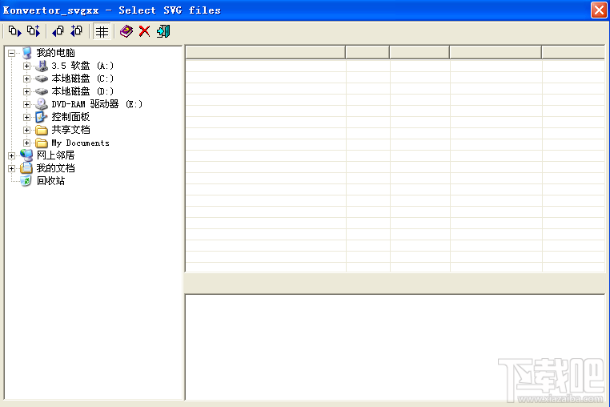Click the second narrow file list column header
The image size is (610, 407).
(367, 52)
